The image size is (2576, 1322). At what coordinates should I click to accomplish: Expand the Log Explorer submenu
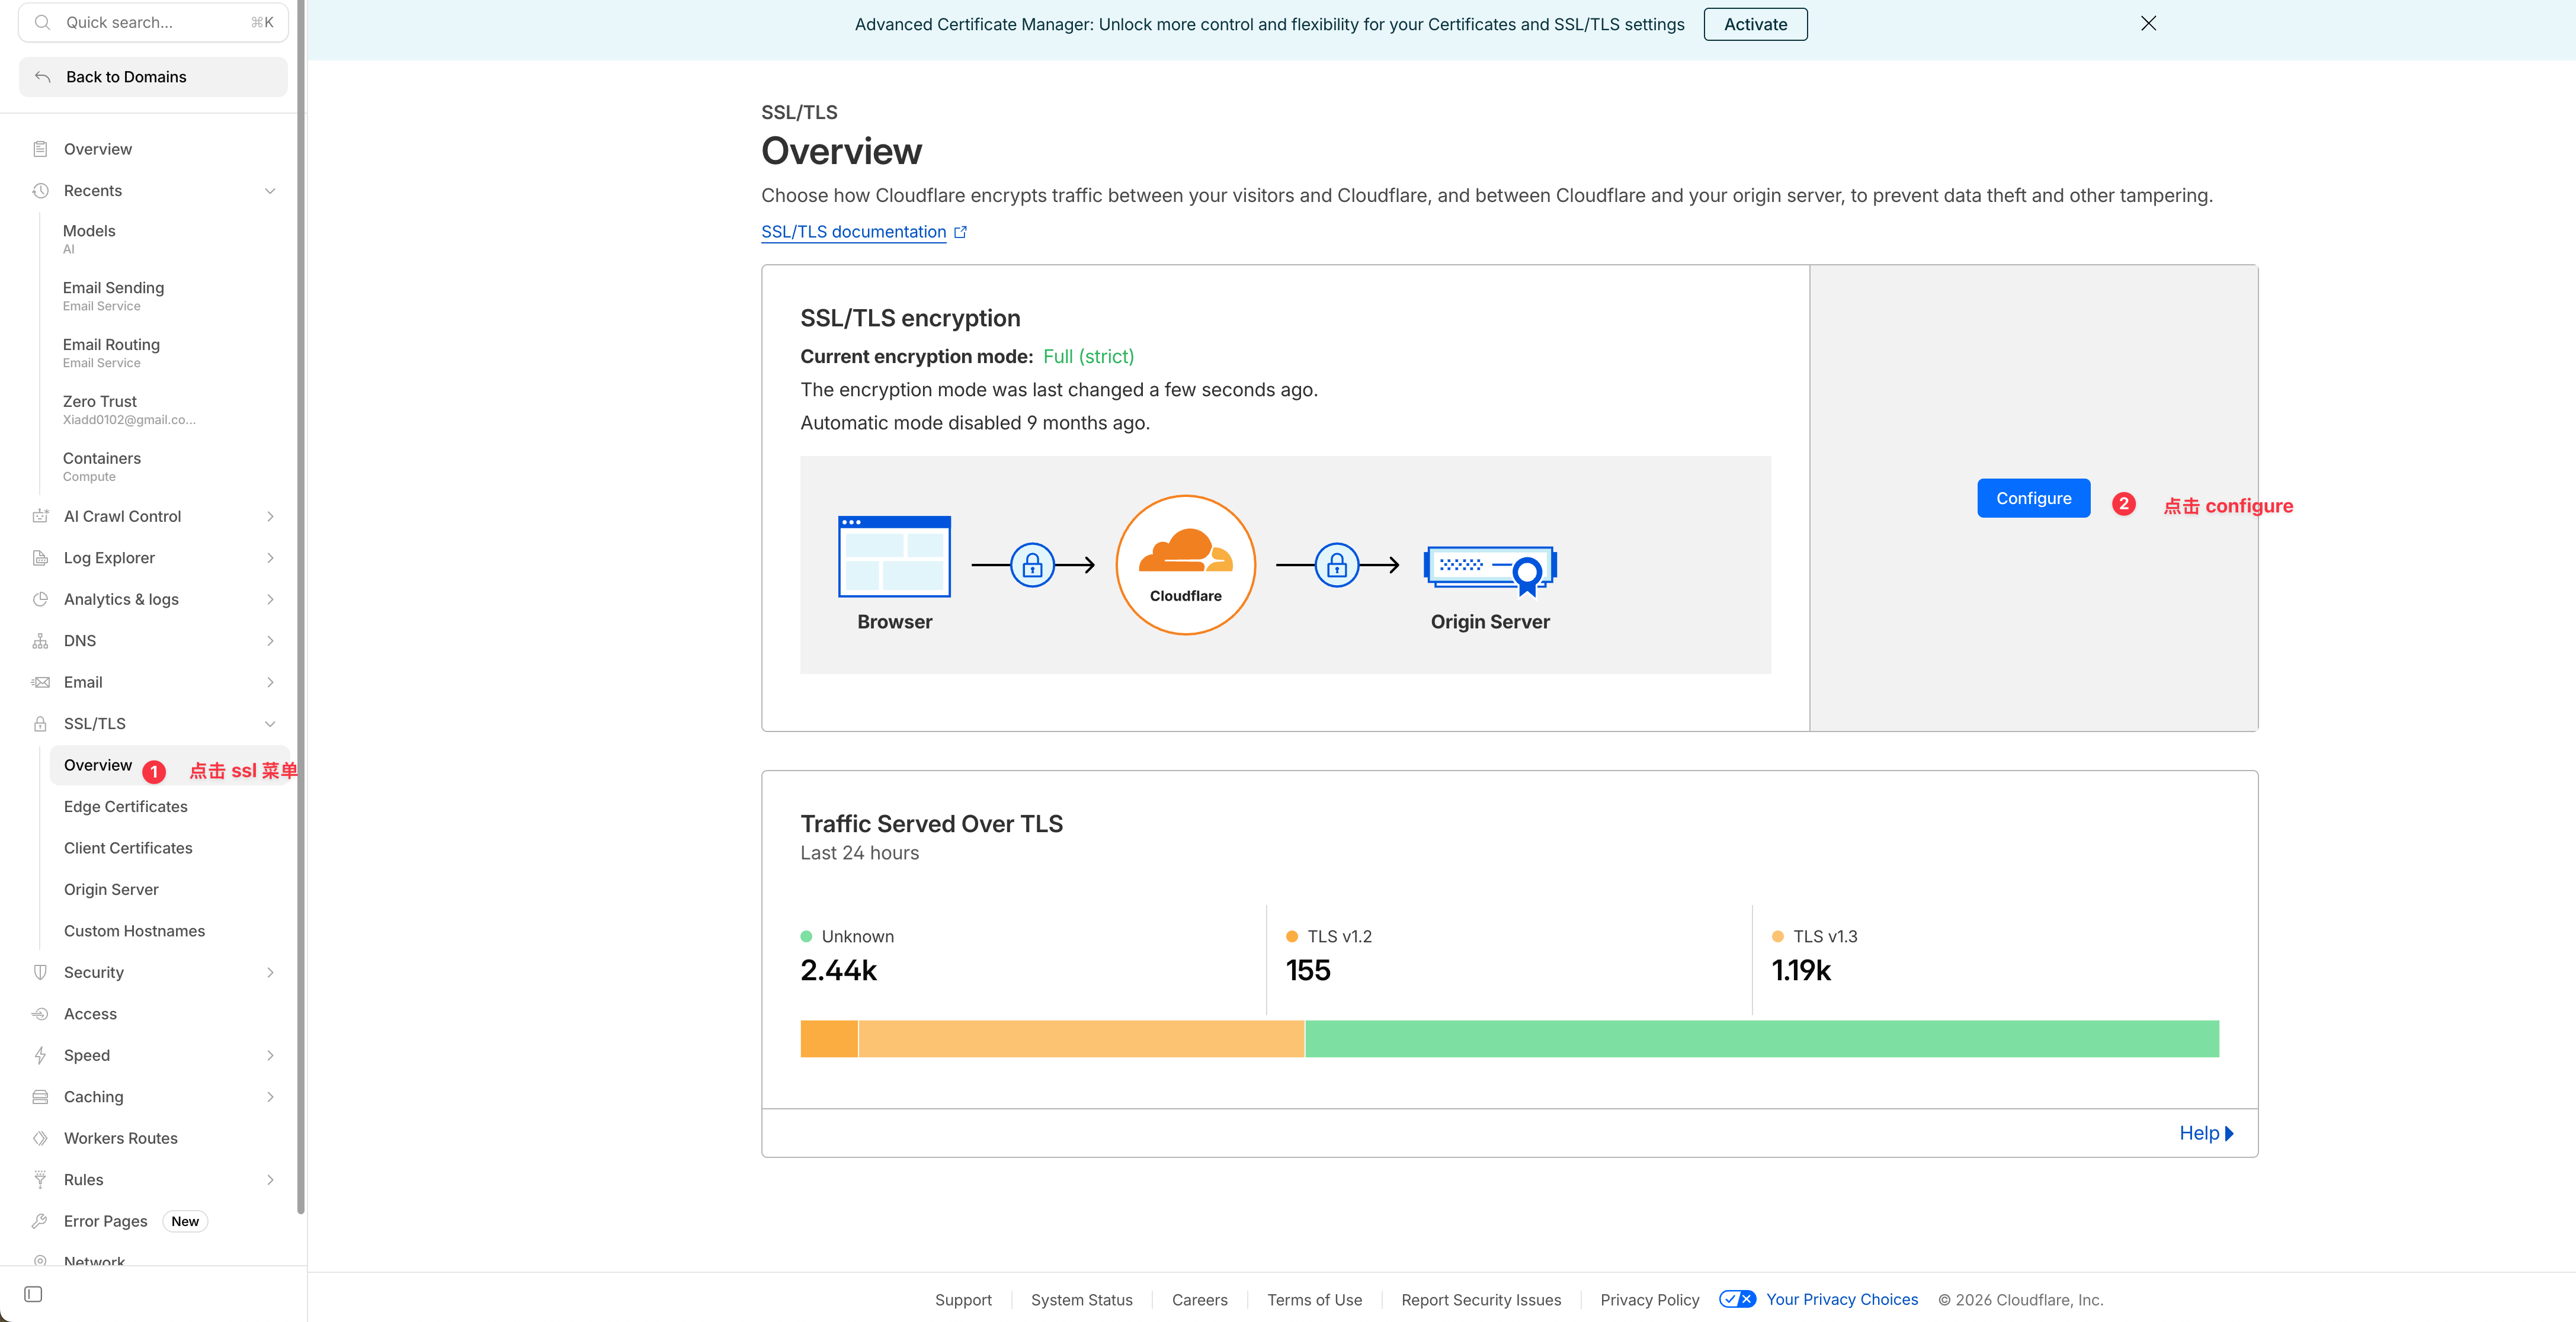[x=270, y=558]
